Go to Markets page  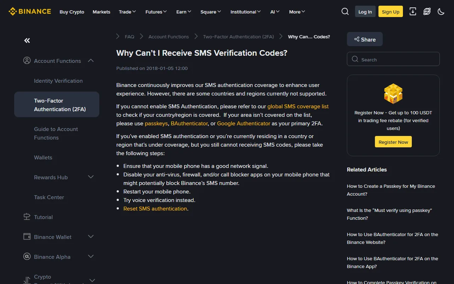pyautogui.click(x=101, y=12)
